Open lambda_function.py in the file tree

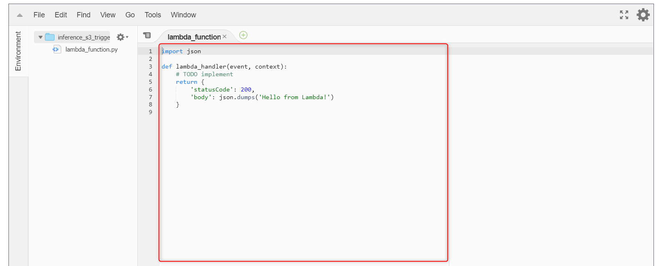[91, 50]
